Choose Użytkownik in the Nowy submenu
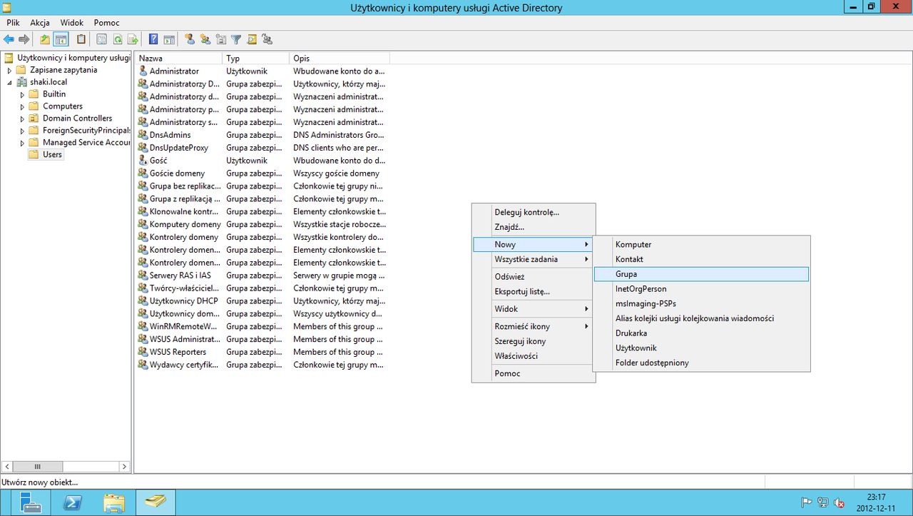The image size is (913, 516). click(701, 348)
